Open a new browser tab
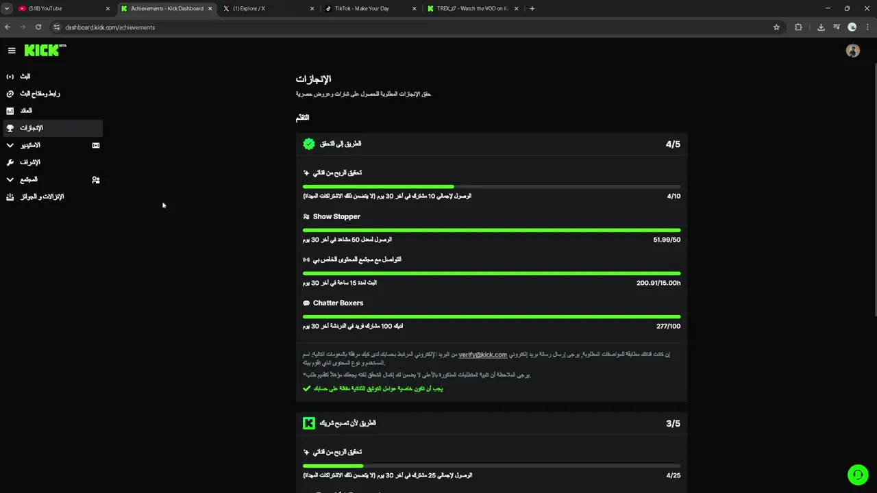The height and width of the screenshot is (493, 877). [x=532, y=8]
